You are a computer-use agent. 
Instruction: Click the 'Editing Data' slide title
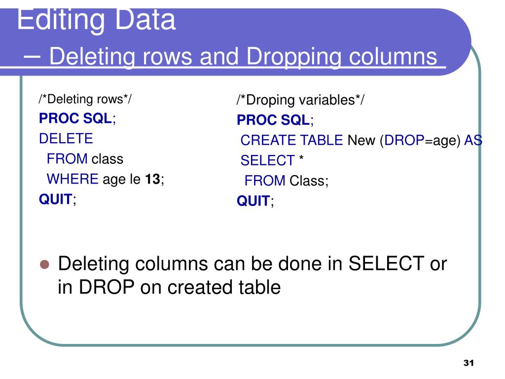96,20
